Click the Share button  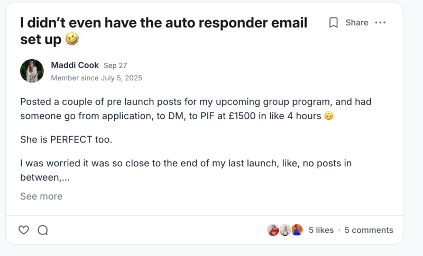(x=357, y=23)
